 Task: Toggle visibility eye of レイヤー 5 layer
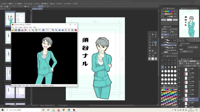coord(179,74)
